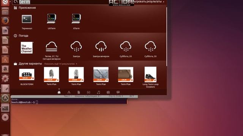Open the Ширина табуляции dropdown in gedit

(88, 96)
